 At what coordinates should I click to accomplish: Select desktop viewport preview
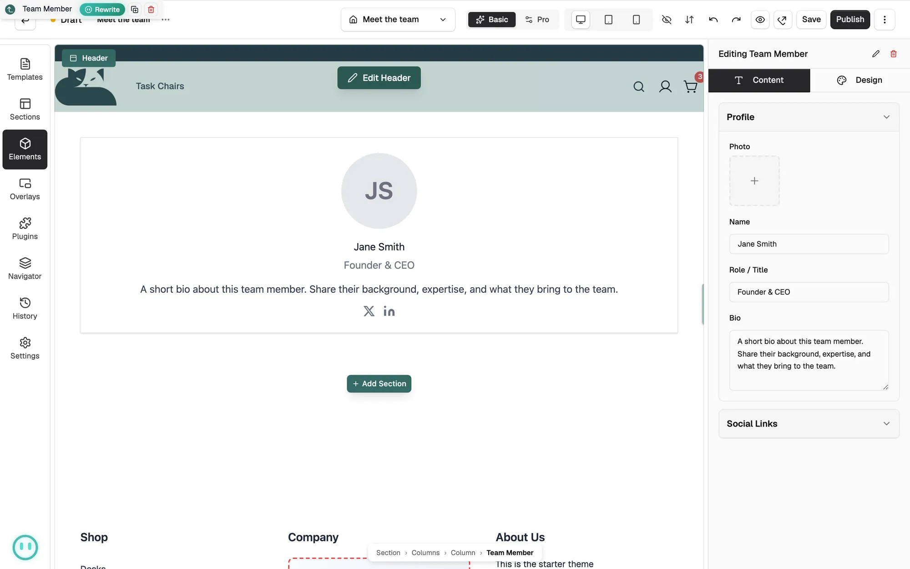[x=581, y=20]
